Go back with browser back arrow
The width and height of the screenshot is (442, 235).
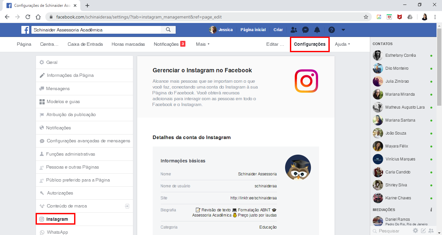(x=7, y=17)
